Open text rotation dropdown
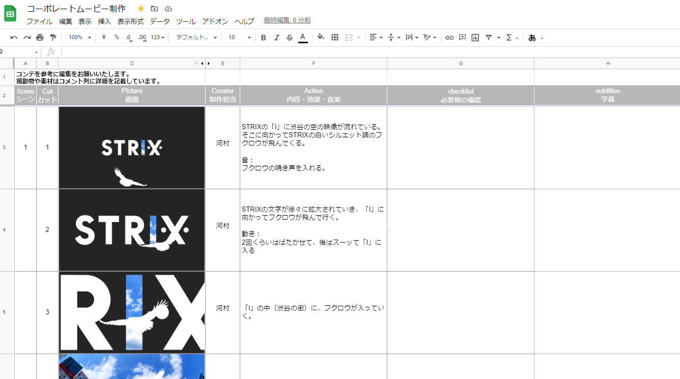This screenshot has height=379, width=680. 430,38
